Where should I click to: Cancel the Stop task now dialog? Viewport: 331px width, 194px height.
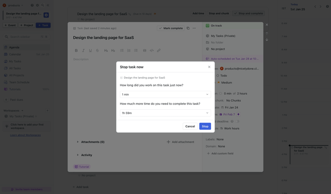tap(190, 126)
